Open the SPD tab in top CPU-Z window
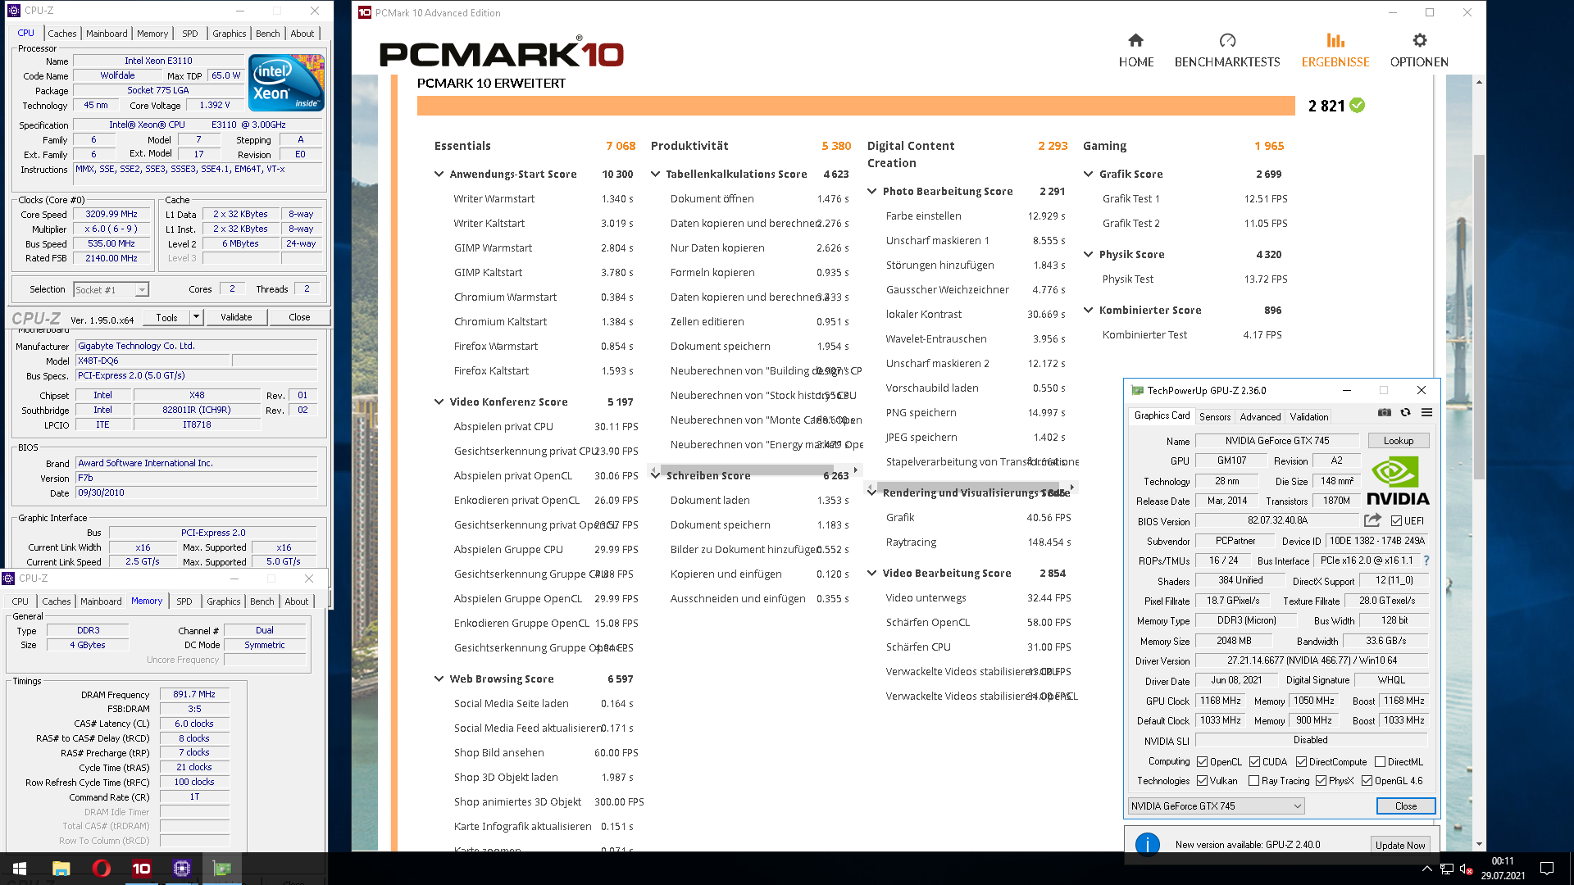 pyautogui.click(x=189, y=34)
